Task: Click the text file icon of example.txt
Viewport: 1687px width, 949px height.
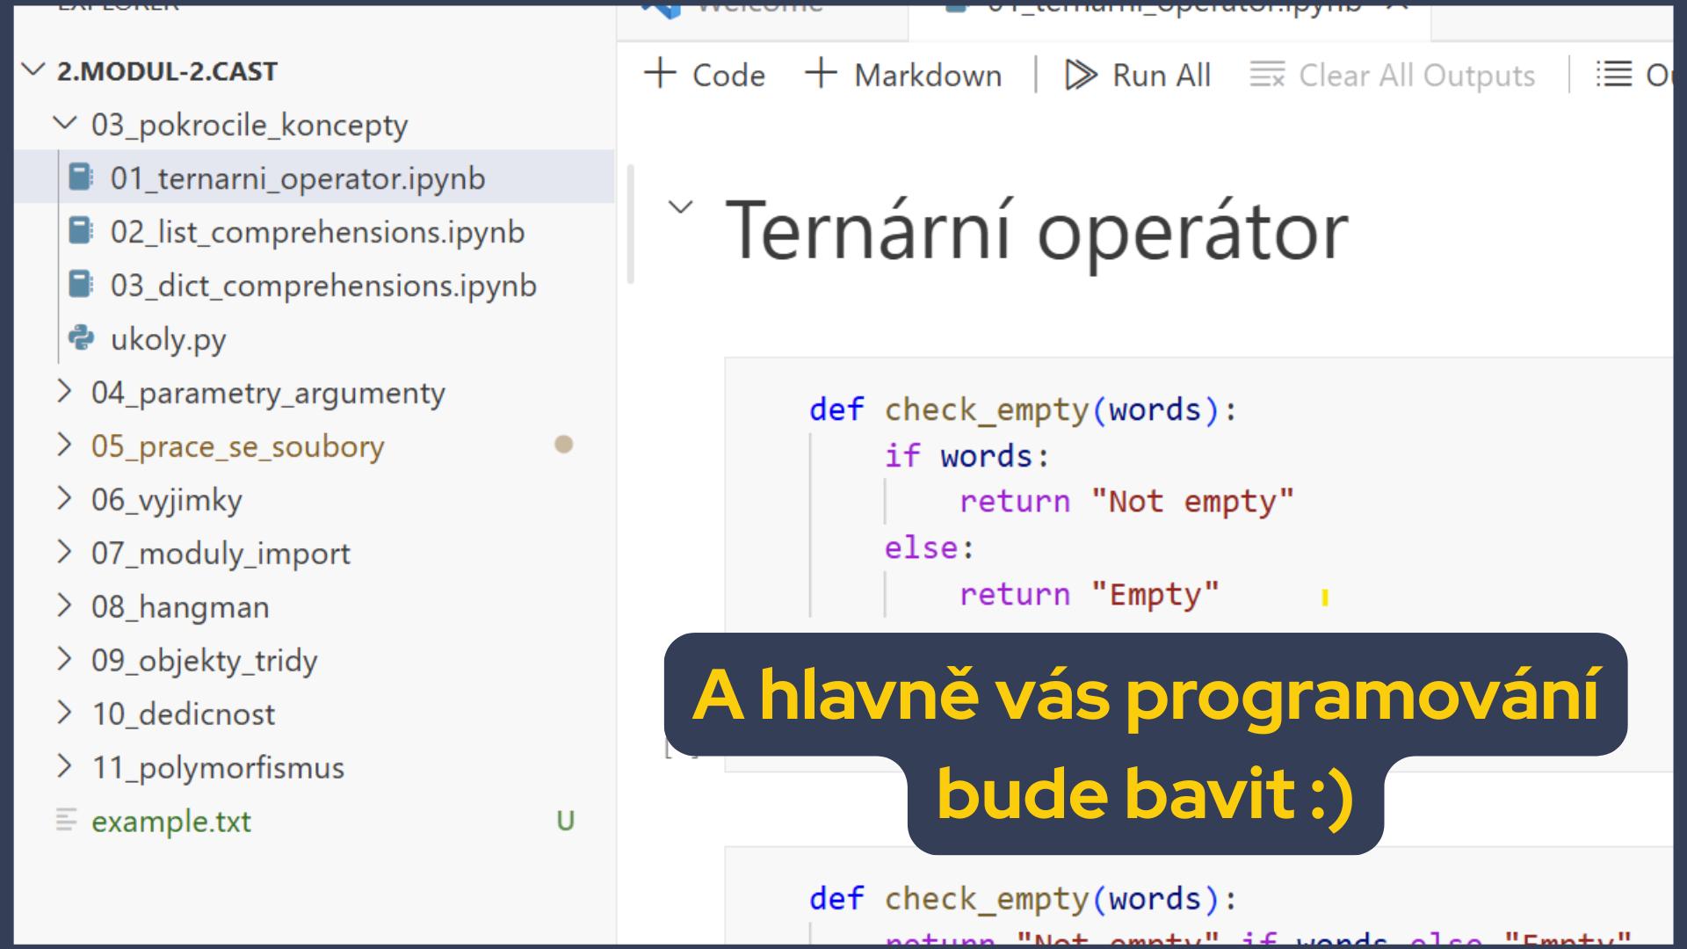Action: pyautogui.click(x=67, y=821)
